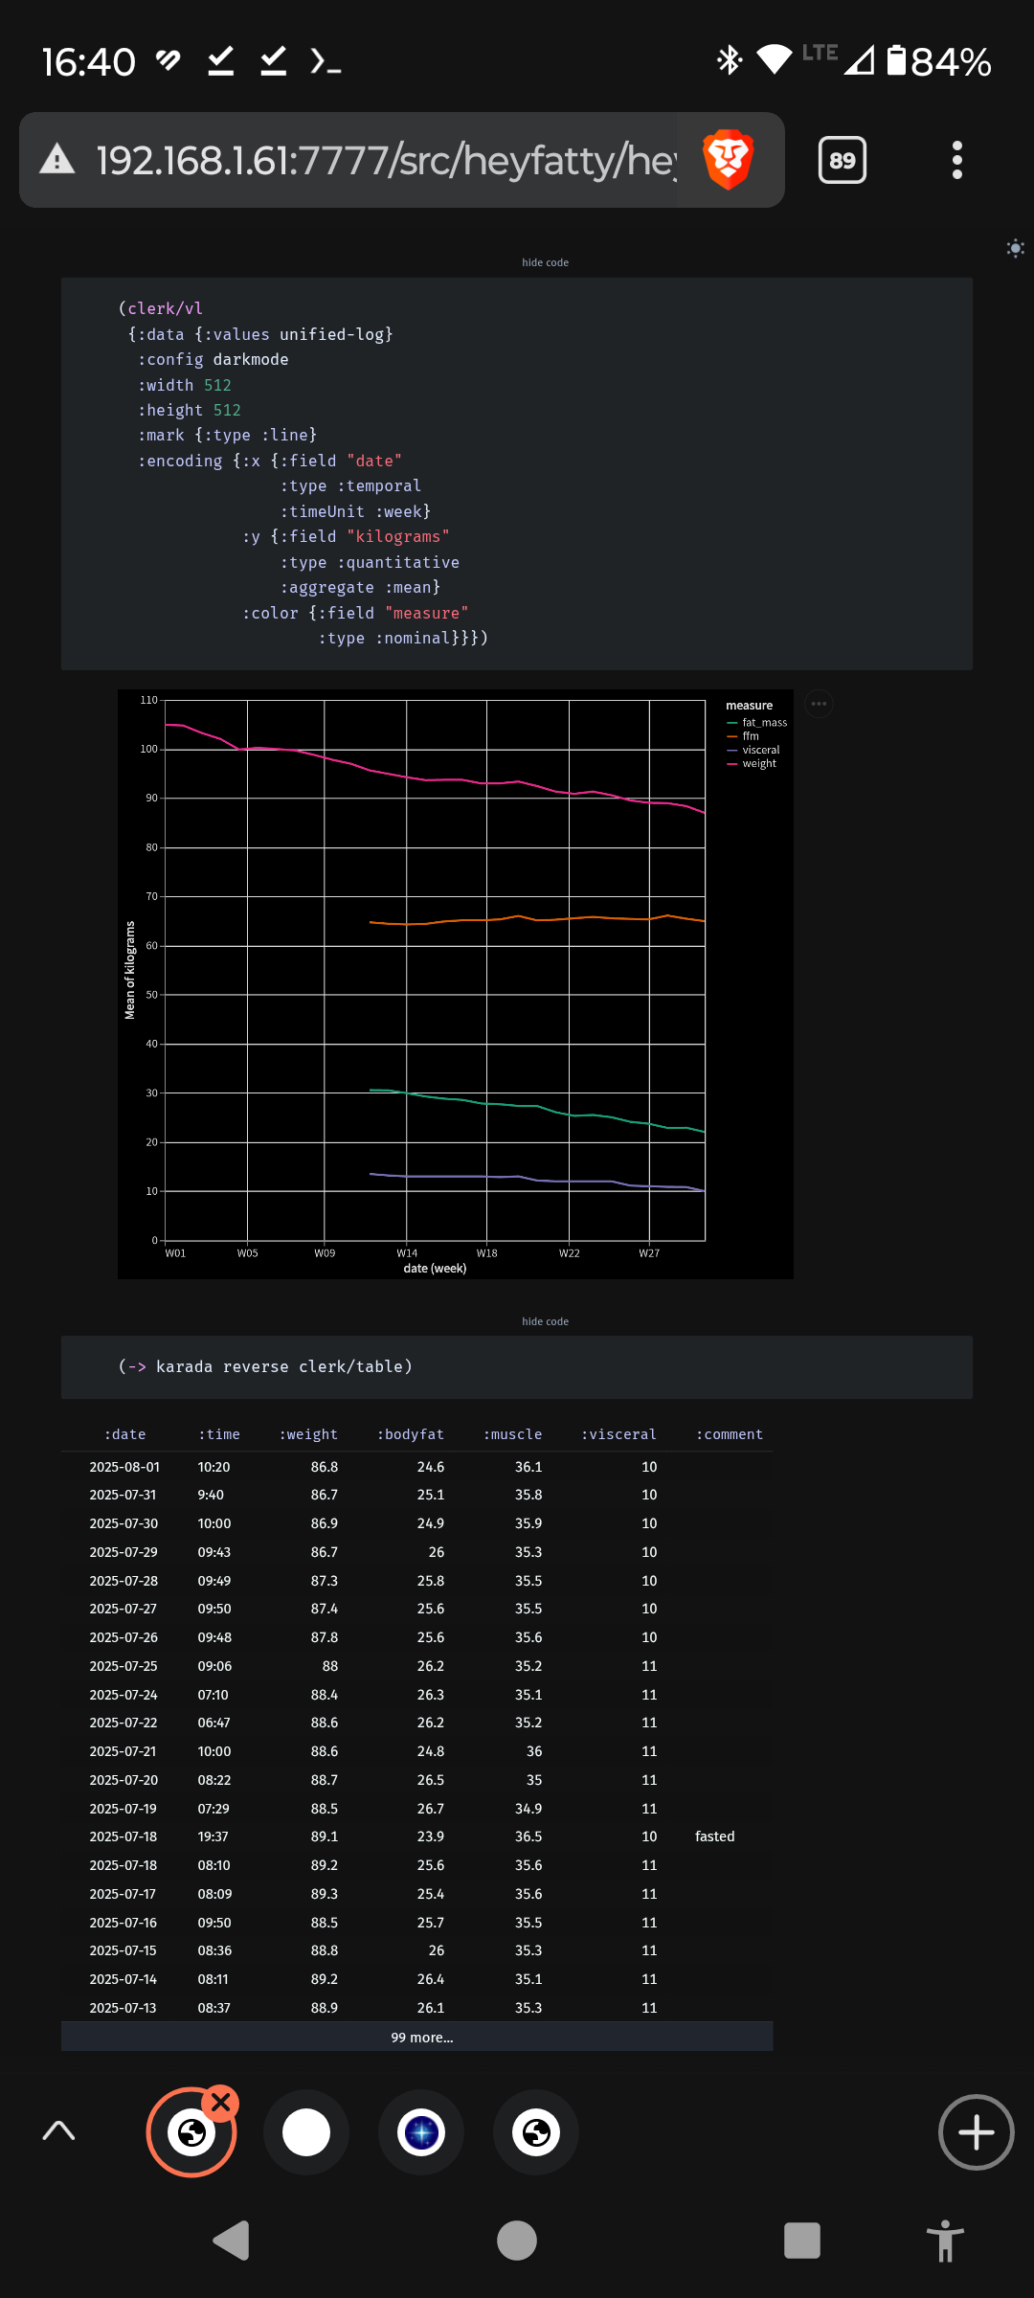Tap the cellular signal strength icon

(x=859, y=61)
